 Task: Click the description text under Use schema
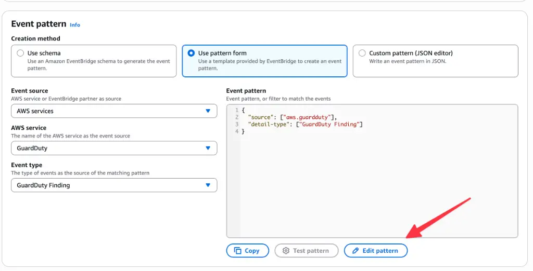[98, 65]
